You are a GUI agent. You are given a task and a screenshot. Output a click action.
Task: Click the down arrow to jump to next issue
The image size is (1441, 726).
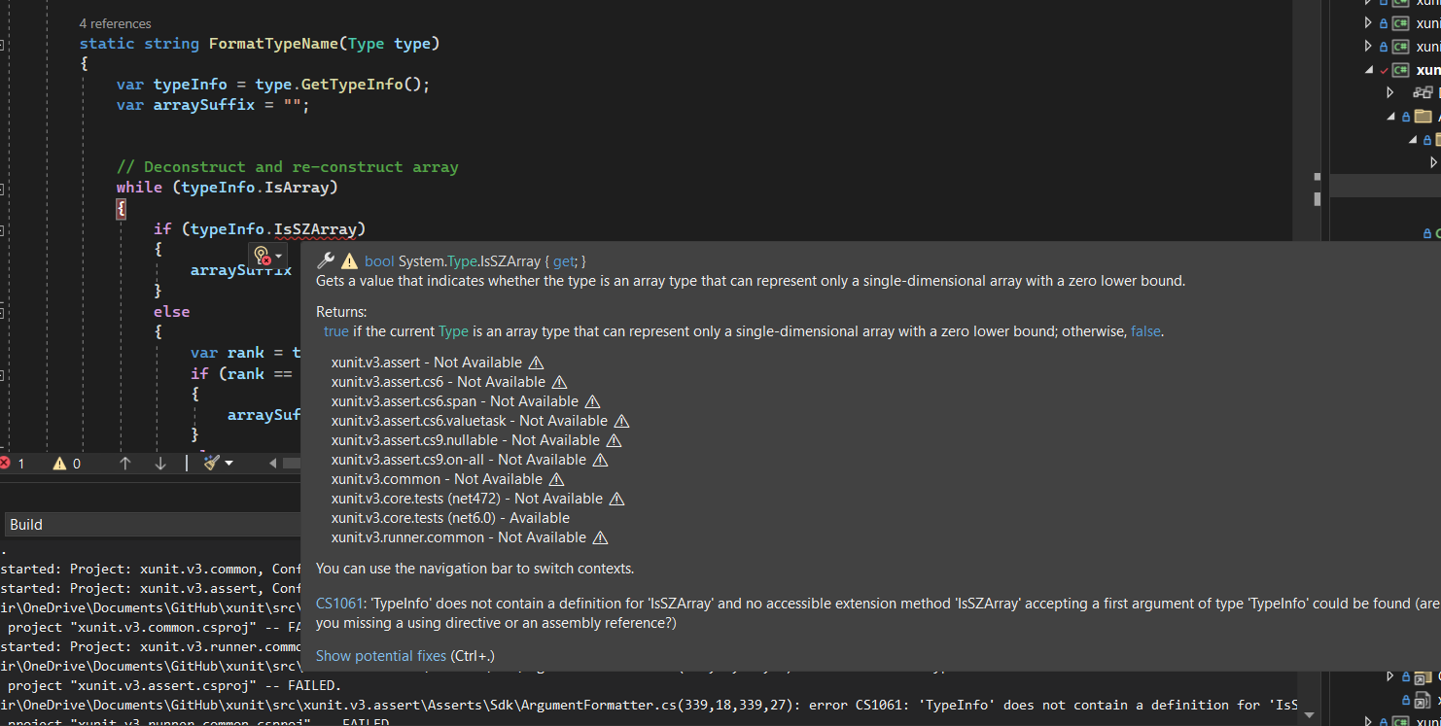pyautogui.click(x=159, y=464)
